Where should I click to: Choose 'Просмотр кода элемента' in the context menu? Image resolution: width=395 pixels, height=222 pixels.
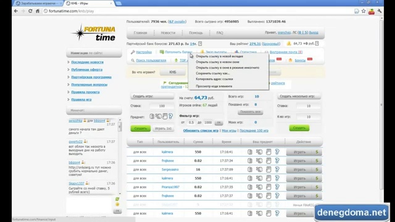tap(214, 86)
